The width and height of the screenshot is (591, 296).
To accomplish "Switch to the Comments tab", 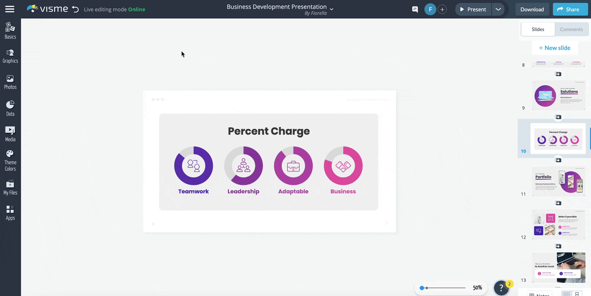I will [571, 30].
